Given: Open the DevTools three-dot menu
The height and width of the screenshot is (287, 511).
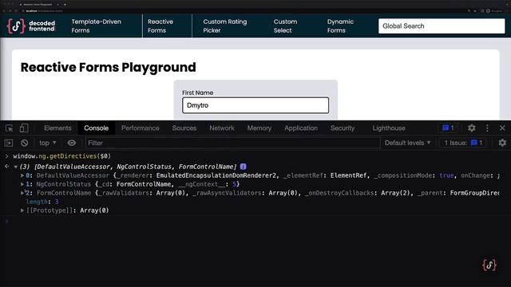Looking at the screenshot, I should click(487, 128).
